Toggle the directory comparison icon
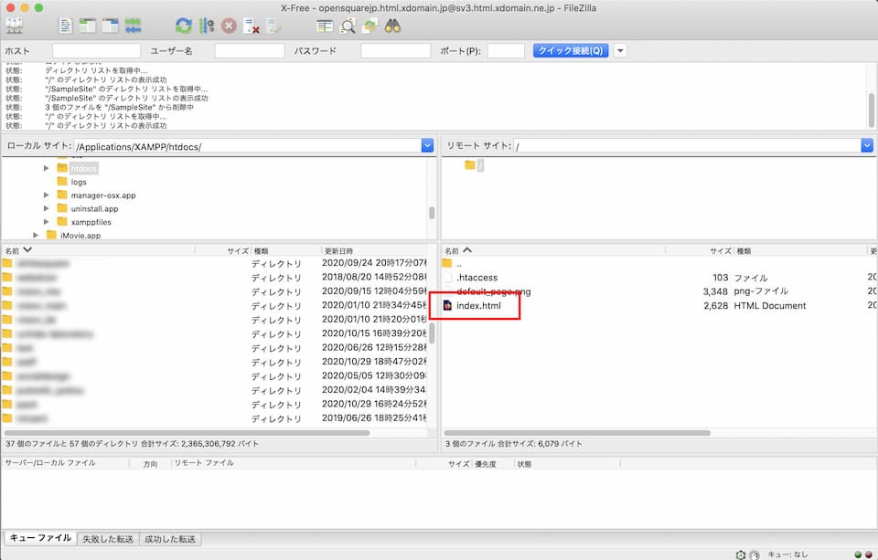 click(348, 26)
